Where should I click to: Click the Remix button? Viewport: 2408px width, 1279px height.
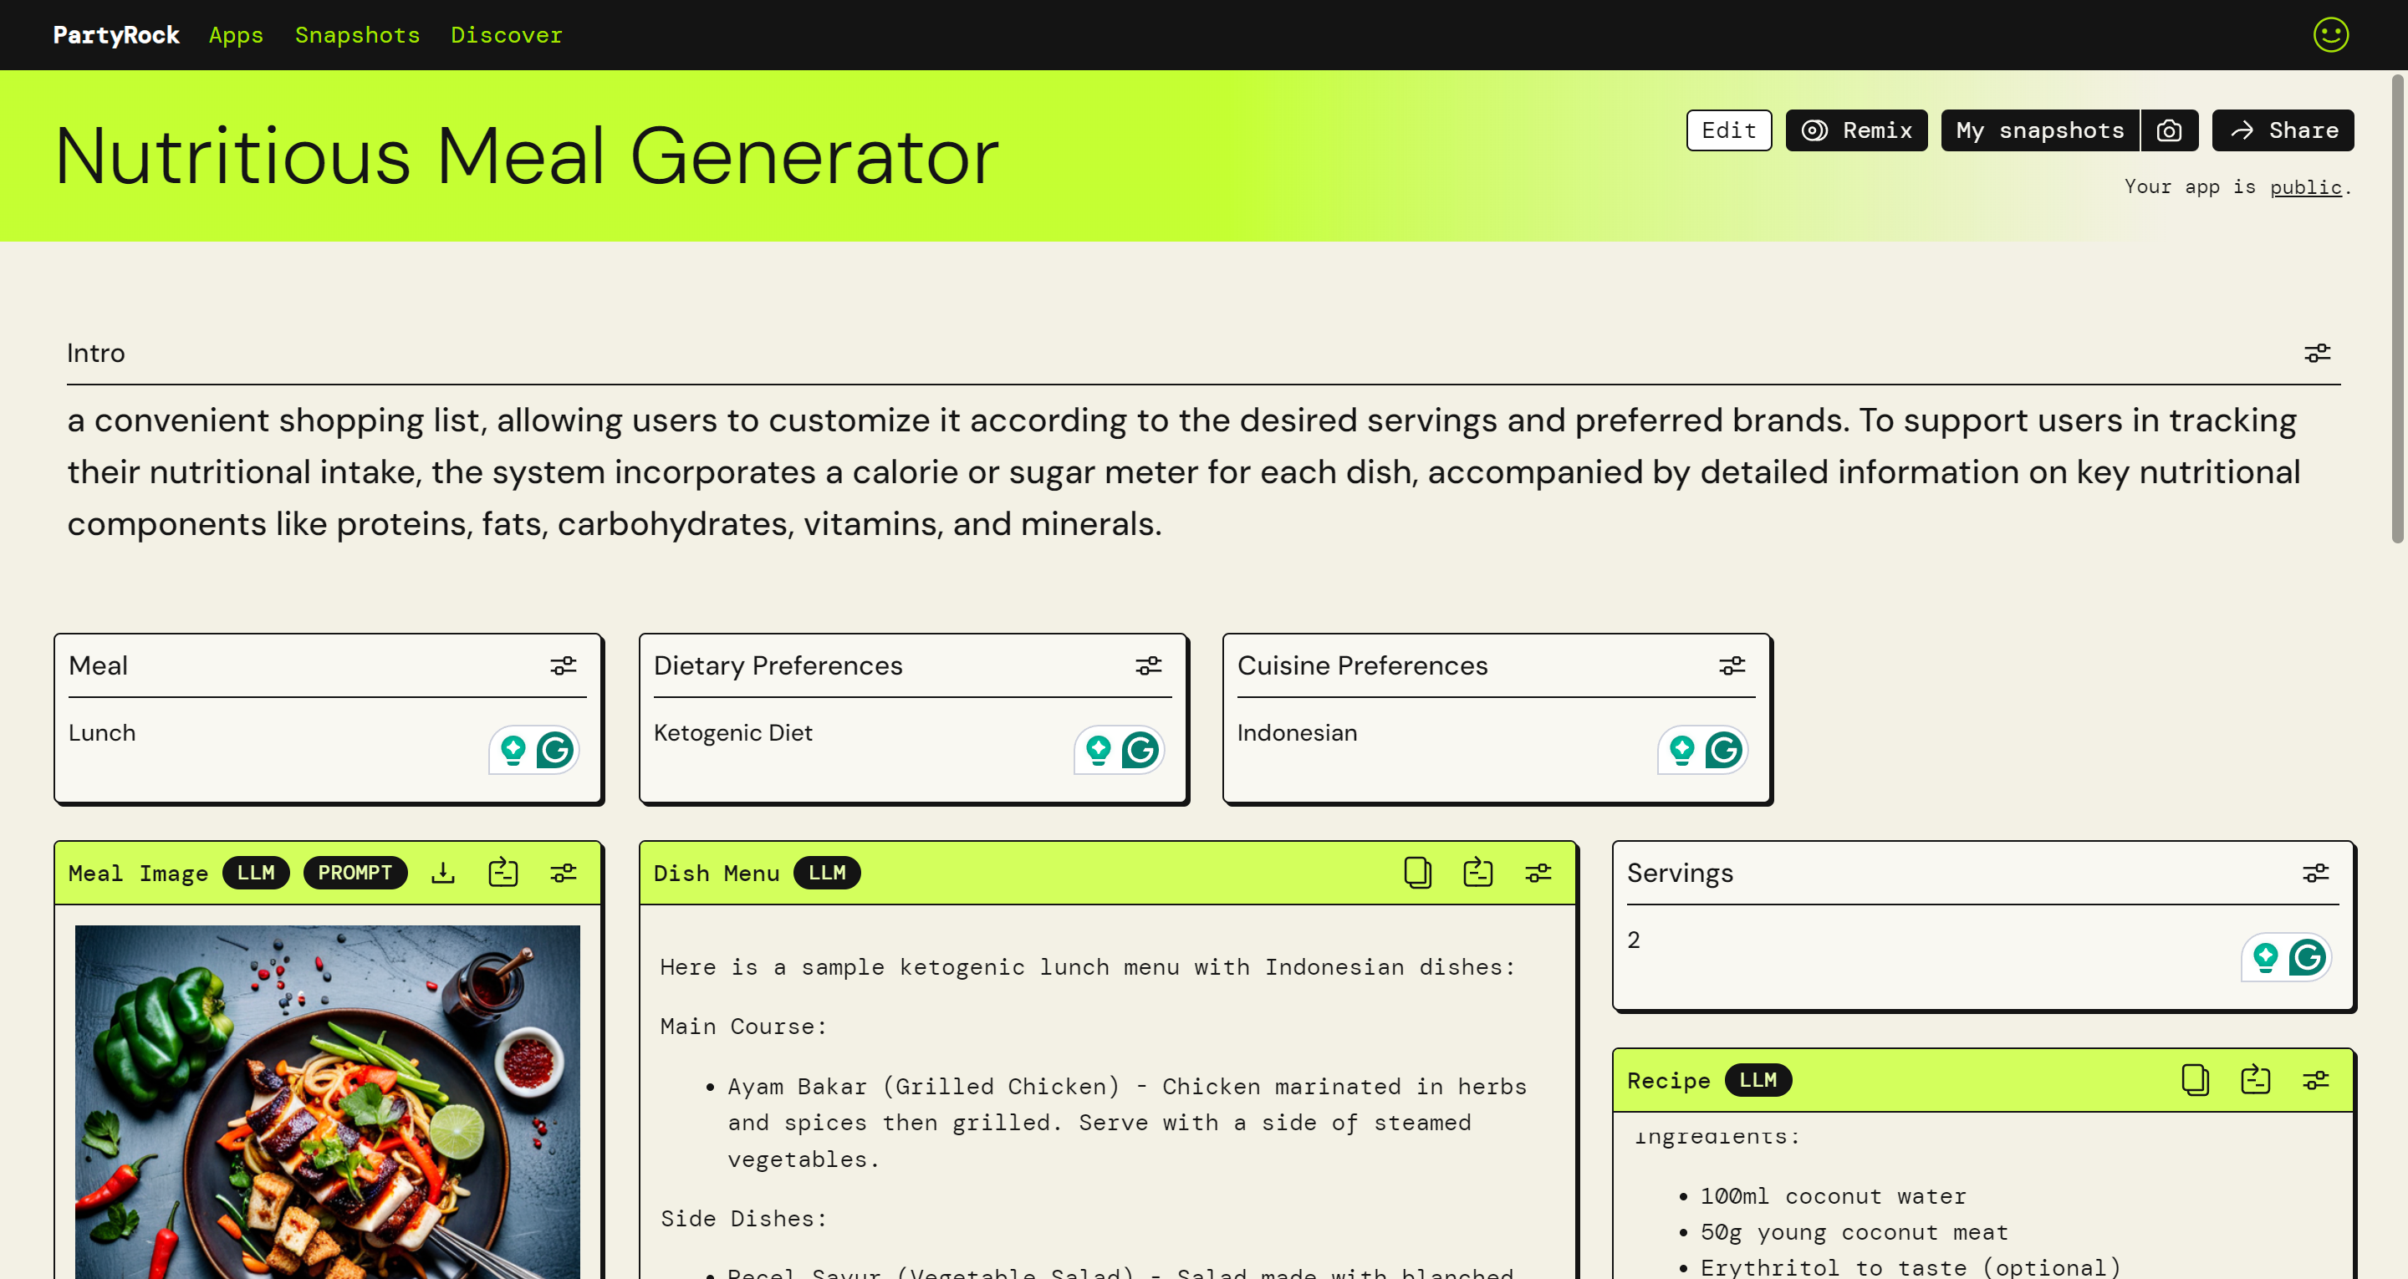pyautogui.click(x=1855, y=130)
